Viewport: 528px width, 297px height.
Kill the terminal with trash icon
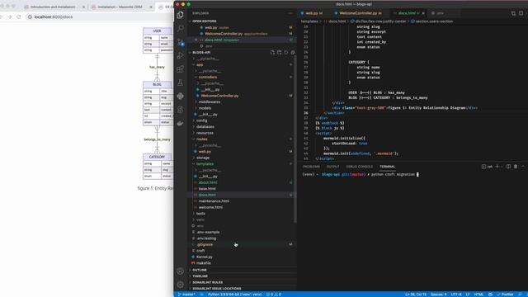516,167
